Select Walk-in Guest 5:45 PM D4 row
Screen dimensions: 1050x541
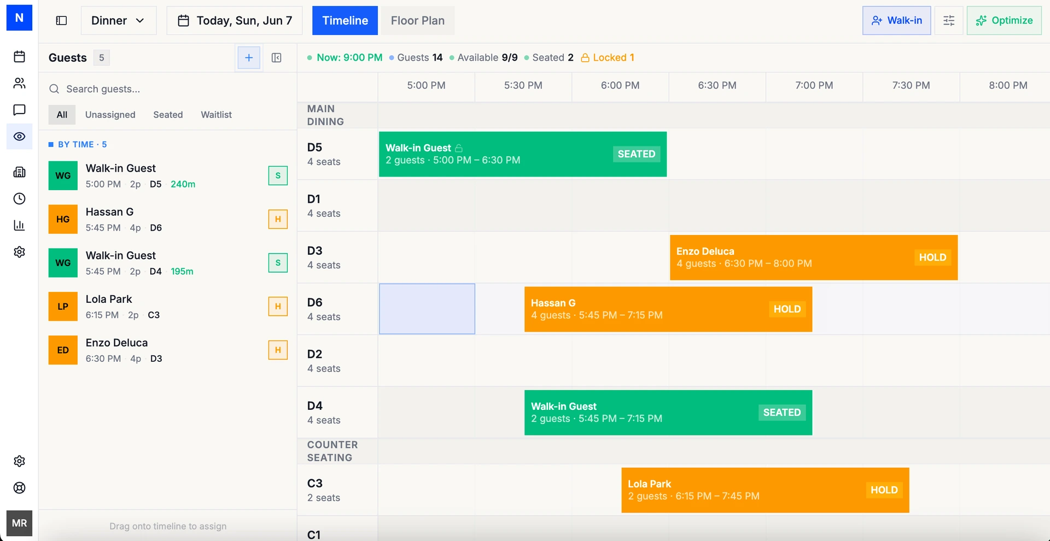pos(167,263)
